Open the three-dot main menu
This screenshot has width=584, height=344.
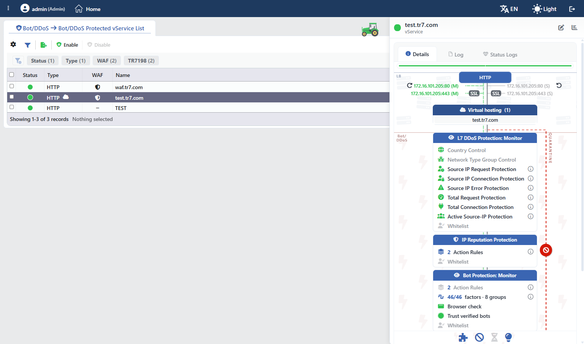[8, 8]
